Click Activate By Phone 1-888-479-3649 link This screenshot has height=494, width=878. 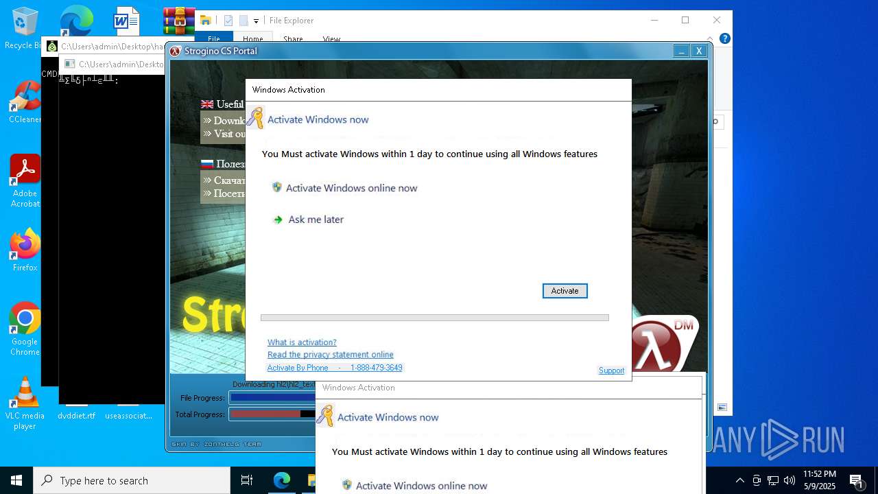[335, 368]
